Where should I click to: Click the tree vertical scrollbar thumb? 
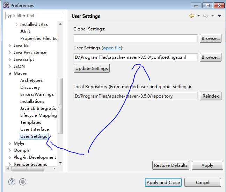(x=60, y=106)
